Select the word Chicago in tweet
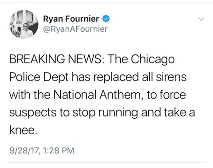This screenshot has width=213, height=168. point(153,60)
